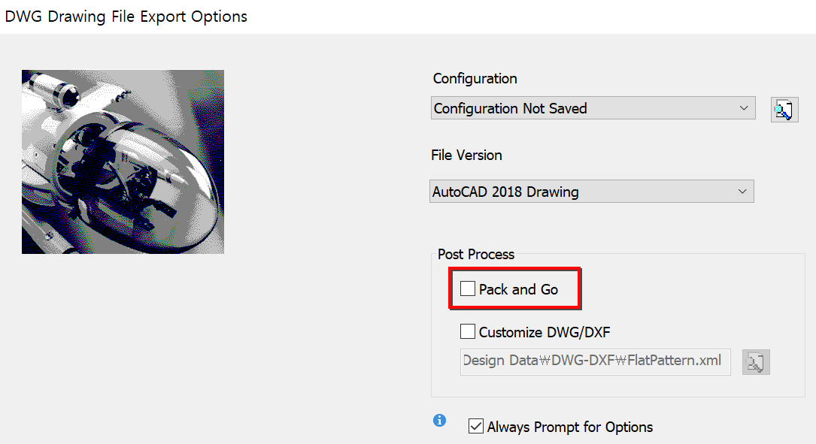Screen dimensions: 816x444
Task: Click the blue information icon
Action: click(439, 421)
